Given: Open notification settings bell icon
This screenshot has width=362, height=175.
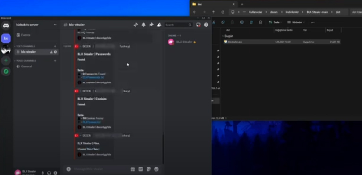Looking at the screenshot, I should point(143,25).
